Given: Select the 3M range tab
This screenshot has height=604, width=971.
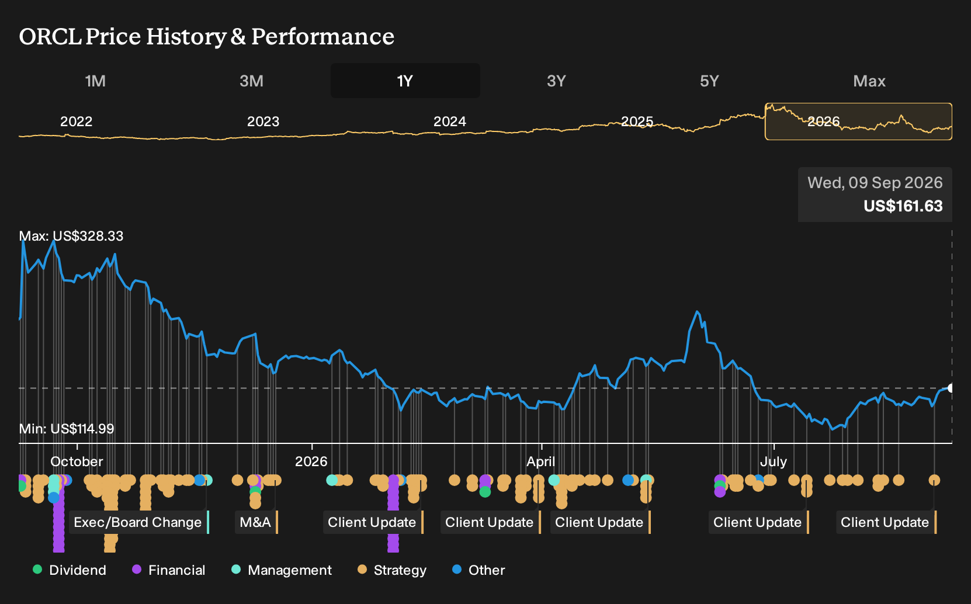Looking at the screenshot, I should (x=251, y=81).
